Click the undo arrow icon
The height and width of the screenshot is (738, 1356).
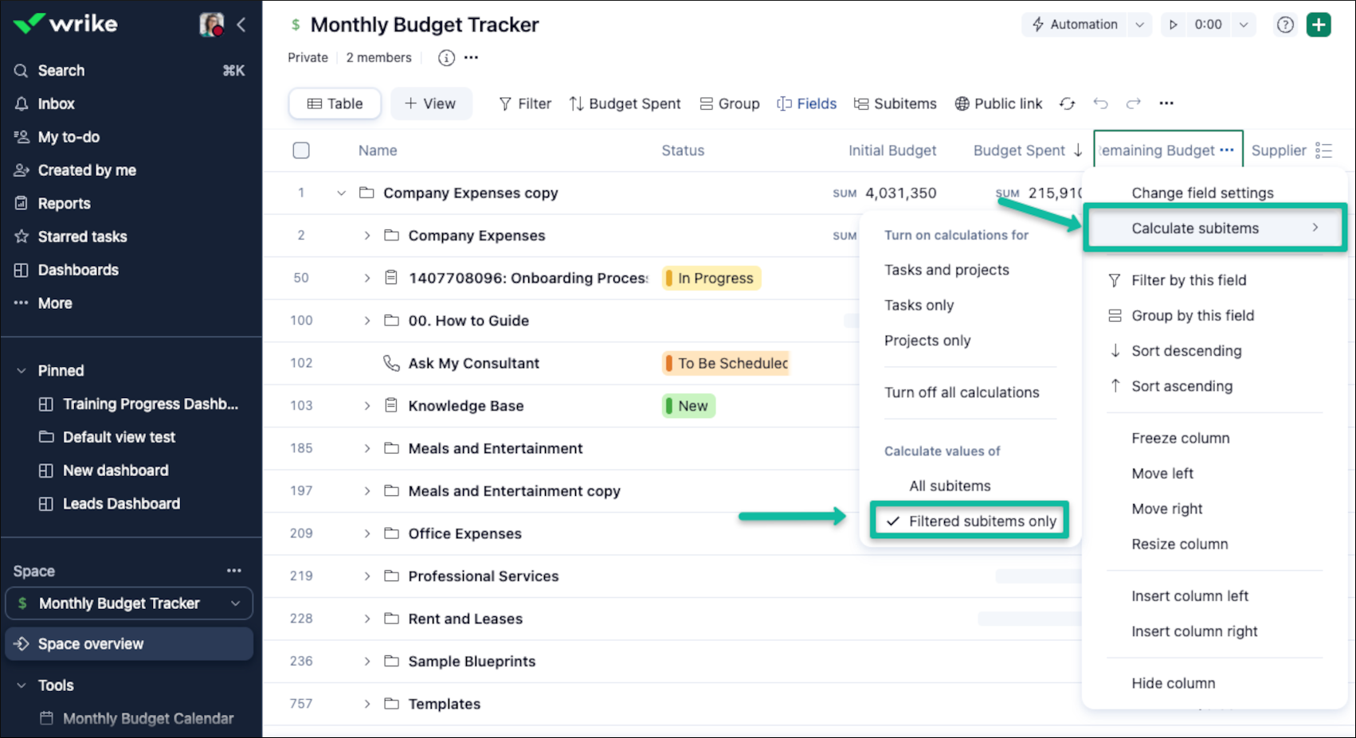(x=1101, y=103)
